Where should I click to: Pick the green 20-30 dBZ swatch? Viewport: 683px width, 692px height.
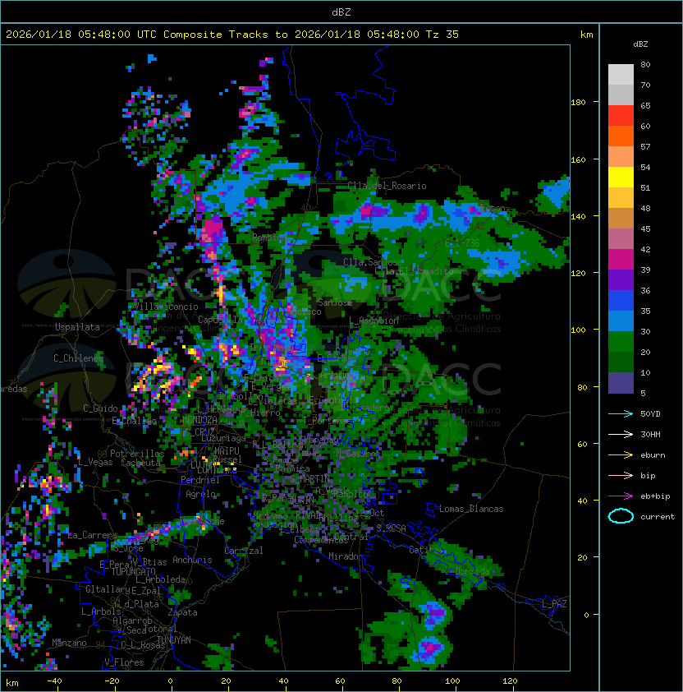(621, 342)
